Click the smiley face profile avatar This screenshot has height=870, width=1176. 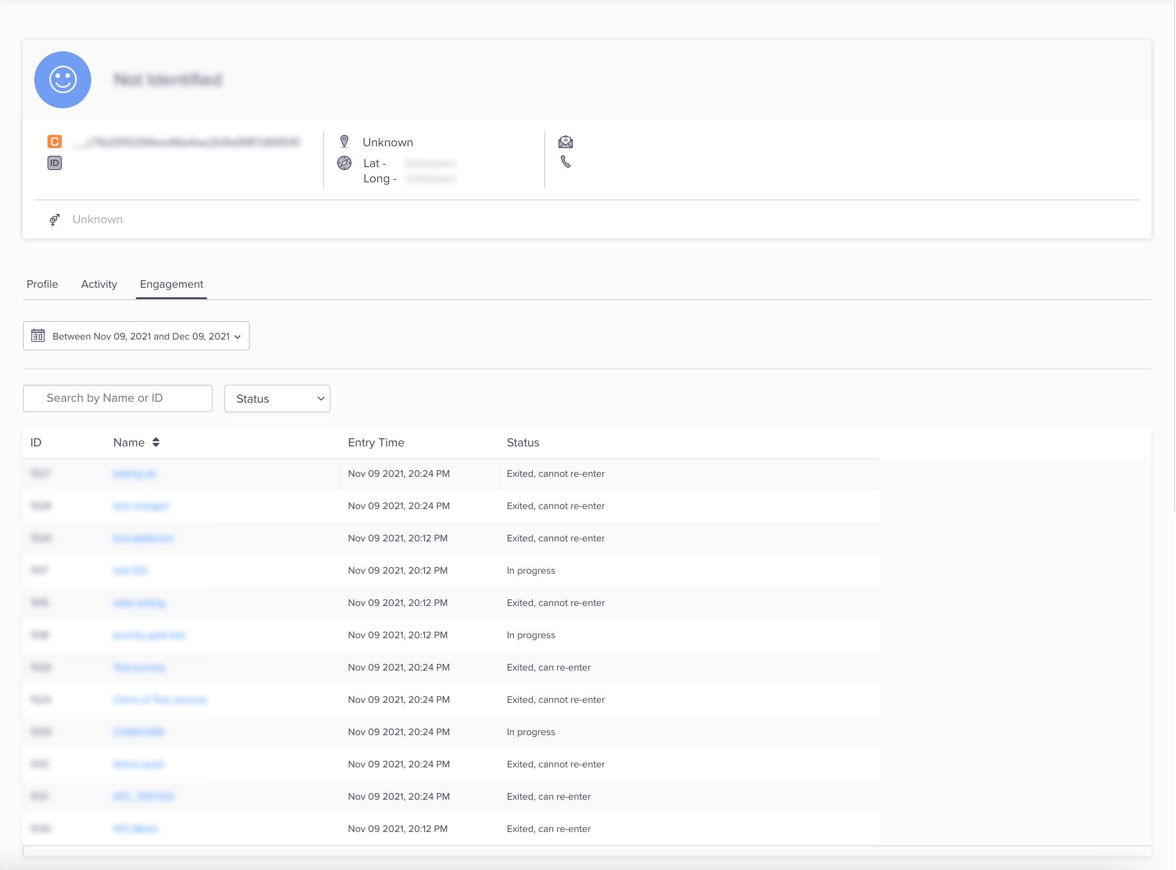(x=63, y=79)
